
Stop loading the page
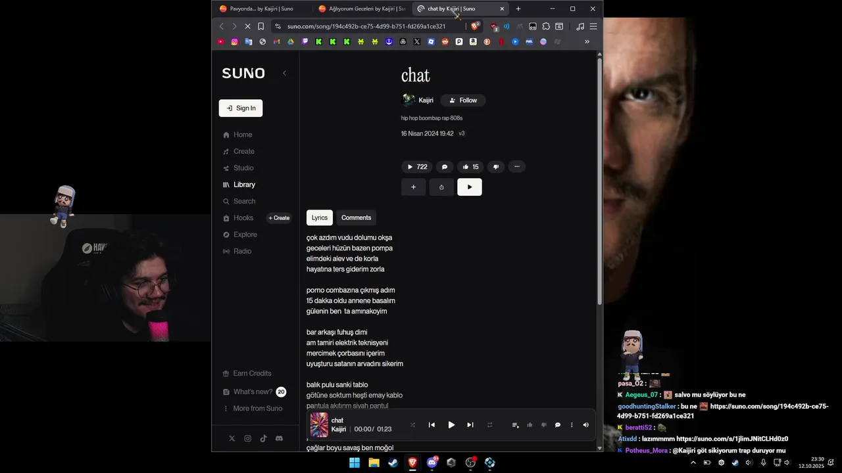coord(247,26)
